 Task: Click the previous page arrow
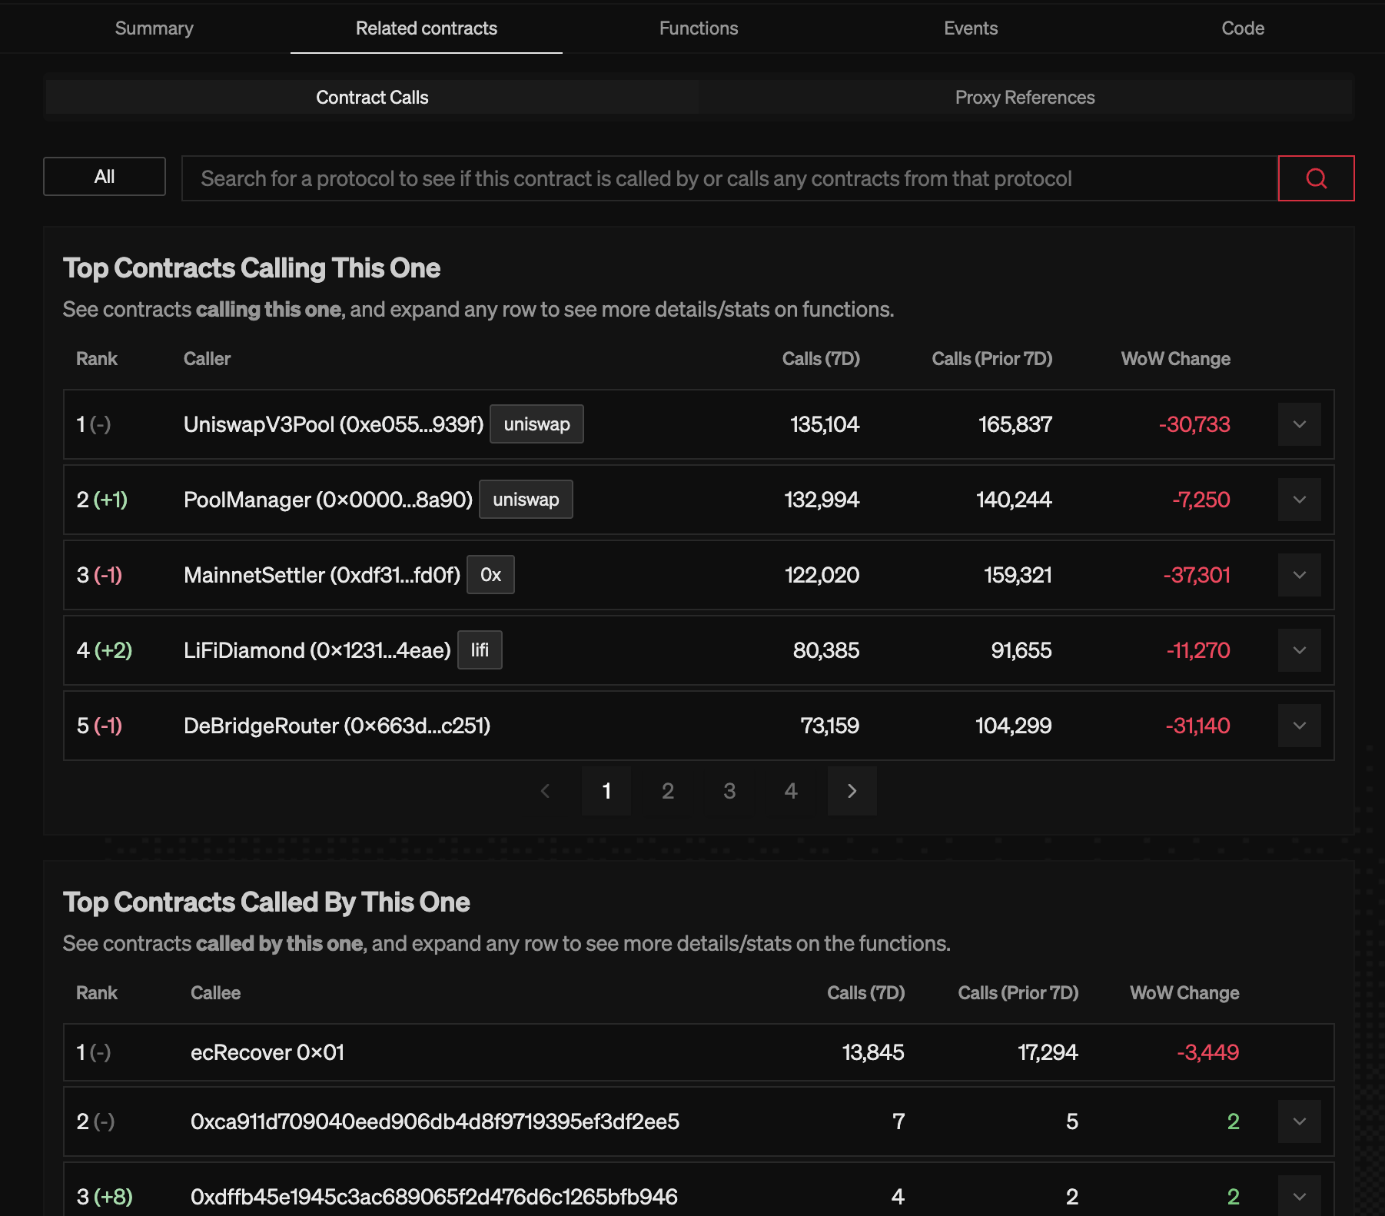545,791
